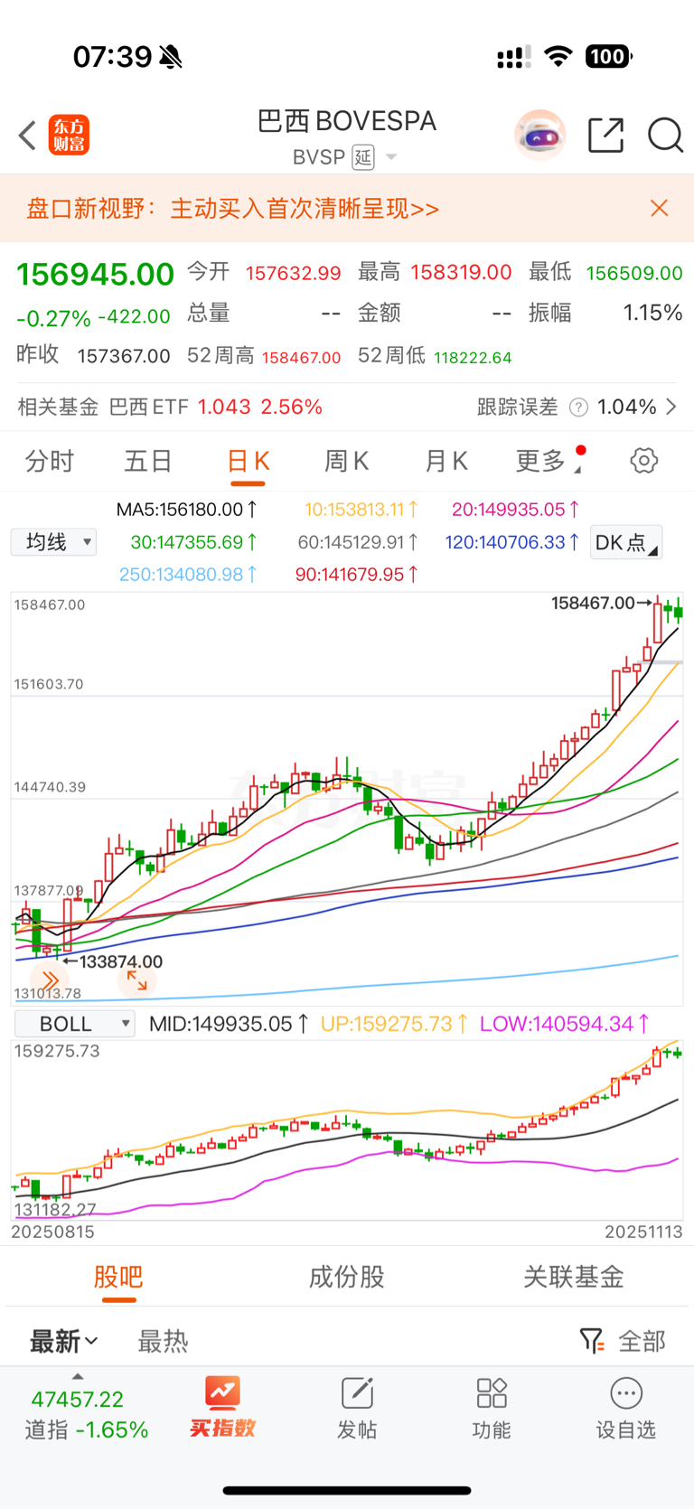The width and height of the screenshot is (694, 1509).
Task: Switch to 周K chart tab
Action: tap(347, 462)
